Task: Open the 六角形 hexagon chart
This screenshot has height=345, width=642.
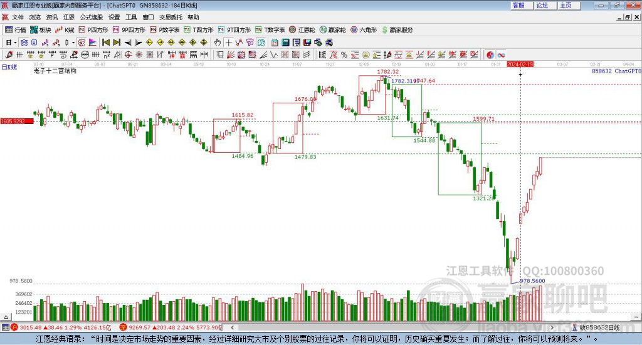Action: (x=364, y=30)
